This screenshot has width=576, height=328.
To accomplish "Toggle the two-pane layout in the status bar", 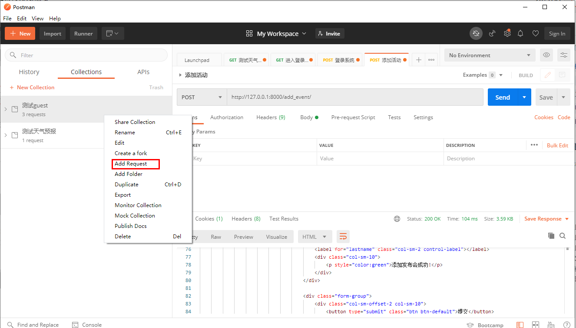I will (536, 324).
